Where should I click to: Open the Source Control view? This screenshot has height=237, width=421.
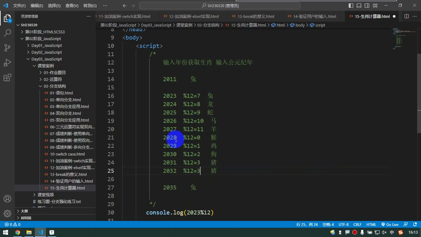pos(7,48)
